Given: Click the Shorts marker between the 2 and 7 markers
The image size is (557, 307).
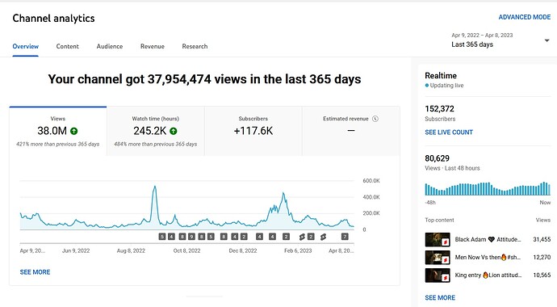Looking at the screenshot, I should (323, 237).
